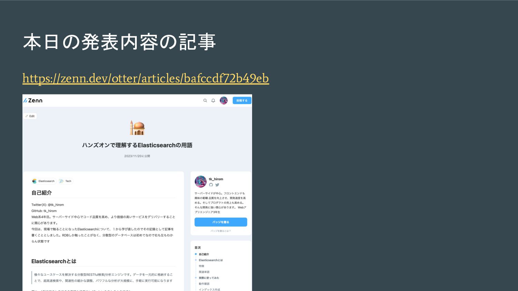Select the Tech topic tag
518x291 pixels.
point(66,181)
